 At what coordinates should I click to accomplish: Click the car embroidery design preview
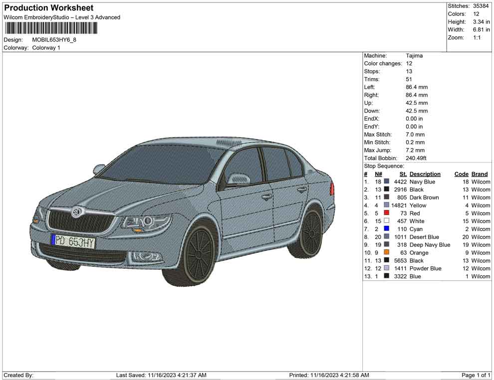tap(185, 209)
